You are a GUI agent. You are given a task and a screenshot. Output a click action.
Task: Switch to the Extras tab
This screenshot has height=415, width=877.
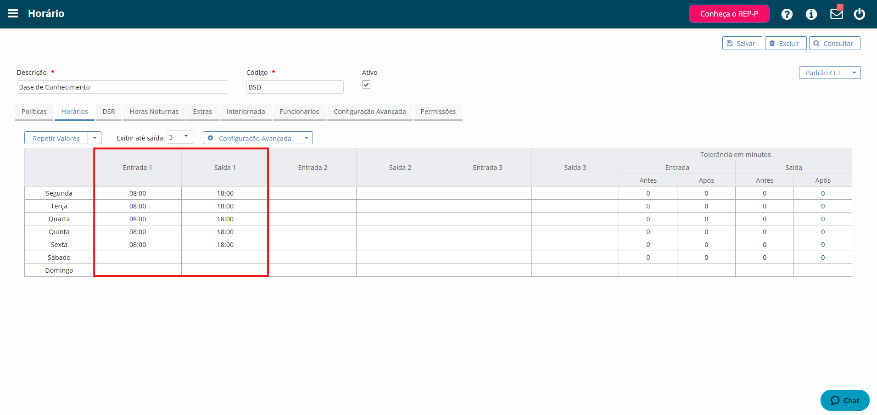[202, 112]
